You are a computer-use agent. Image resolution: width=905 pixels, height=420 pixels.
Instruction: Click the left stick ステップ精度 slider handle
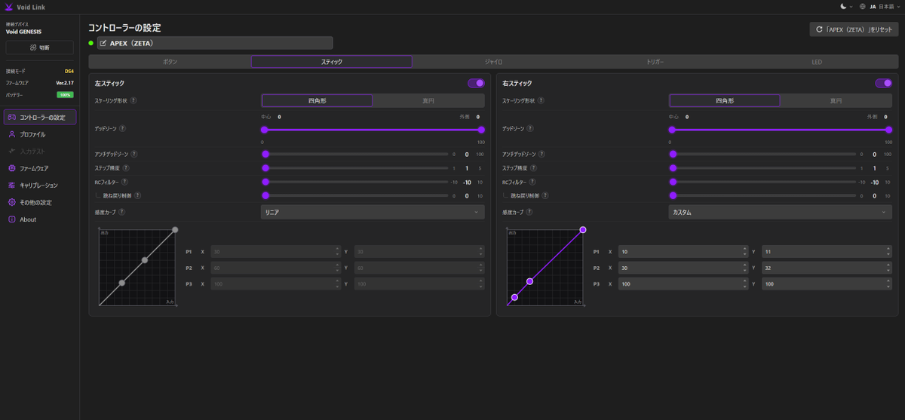(265, 168)
